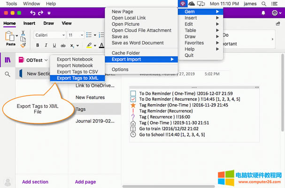The height and width of the screenshot is (188, 285).
Task: Choose Import Notebook from submenu
Action: [77, 66]
